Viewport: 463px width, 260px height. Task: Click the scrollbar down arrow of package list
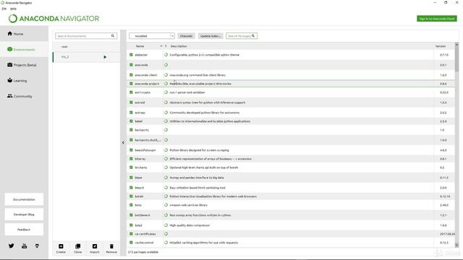click(x=456, y=245)
